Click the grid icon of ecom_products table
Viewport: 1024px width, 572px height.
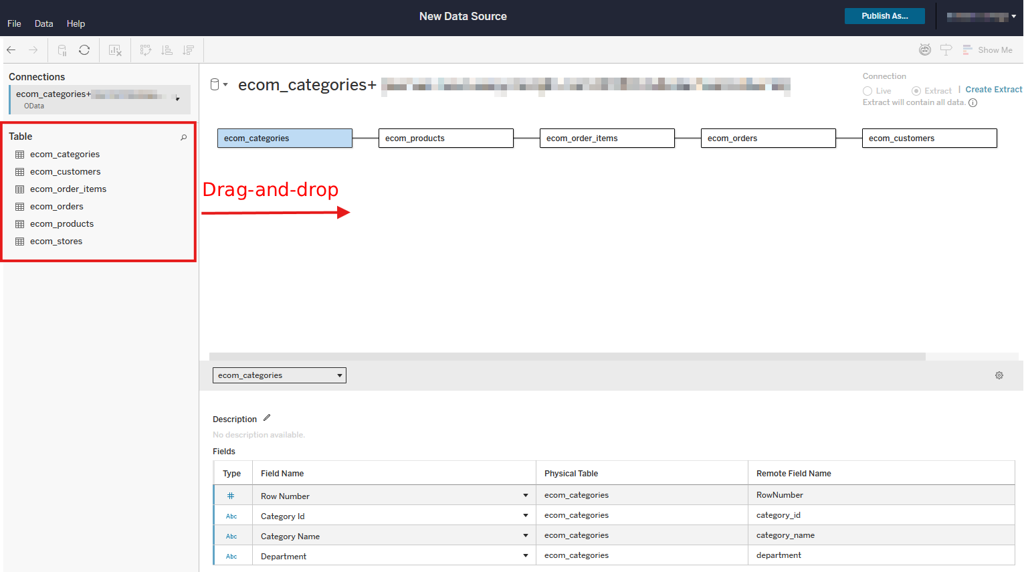[x=19, y=224]
